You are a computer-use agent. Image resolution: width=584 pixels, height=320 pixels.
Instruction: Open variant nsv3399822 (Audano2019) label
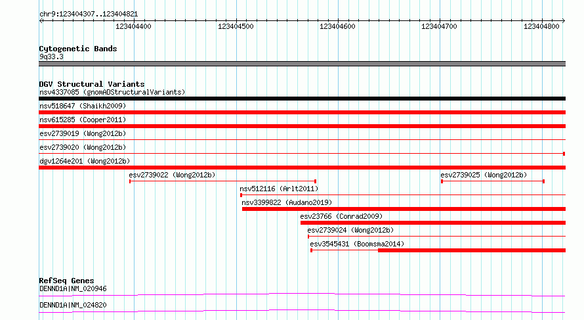tap(287, 202)
